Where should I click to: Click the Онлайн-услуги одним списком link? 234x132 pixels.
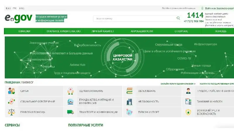[178, 84]
